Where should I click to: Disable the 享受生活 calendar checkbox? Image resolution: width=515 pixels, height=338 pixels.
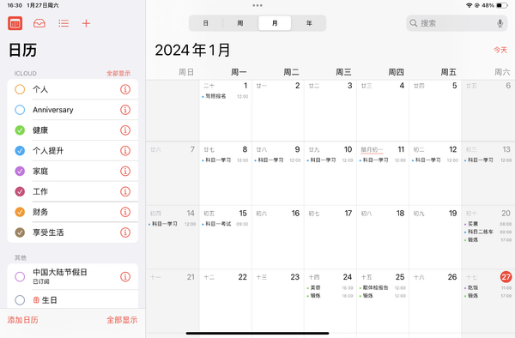point(20,232)
